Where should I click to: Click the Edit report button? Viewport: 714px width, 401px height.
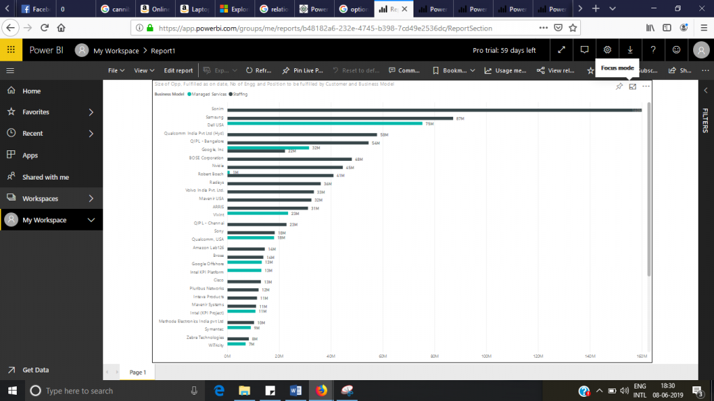coord(178,70)
